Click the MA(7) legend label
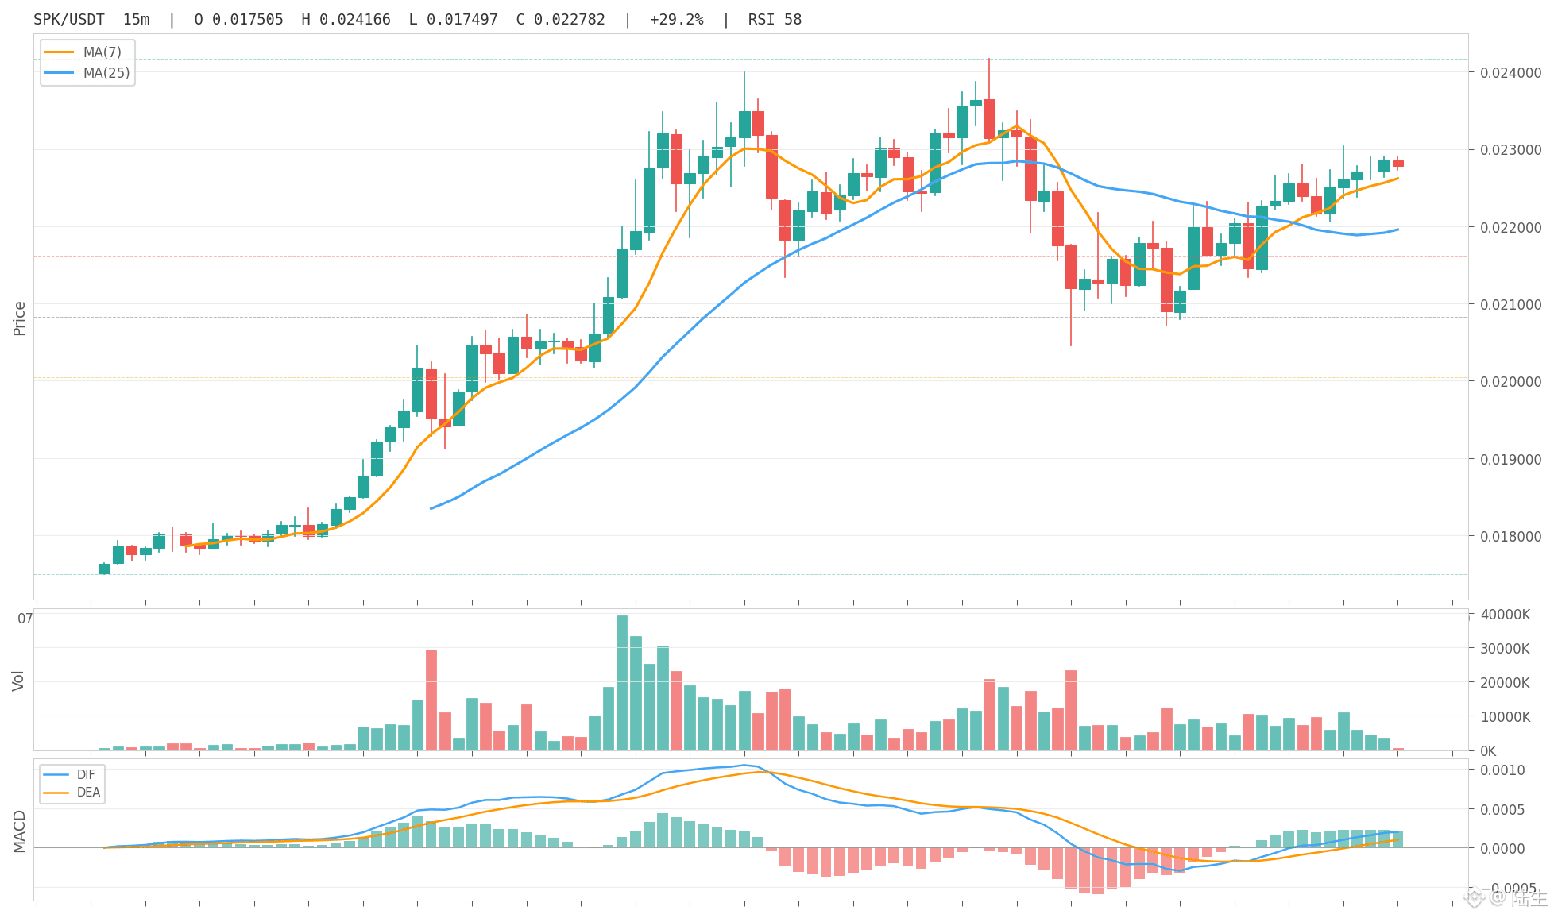This screenshot has height=918, width=1554. 102,52
